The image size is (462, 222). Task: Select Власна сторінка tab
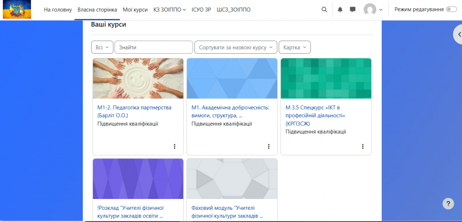tap(97, 10)
